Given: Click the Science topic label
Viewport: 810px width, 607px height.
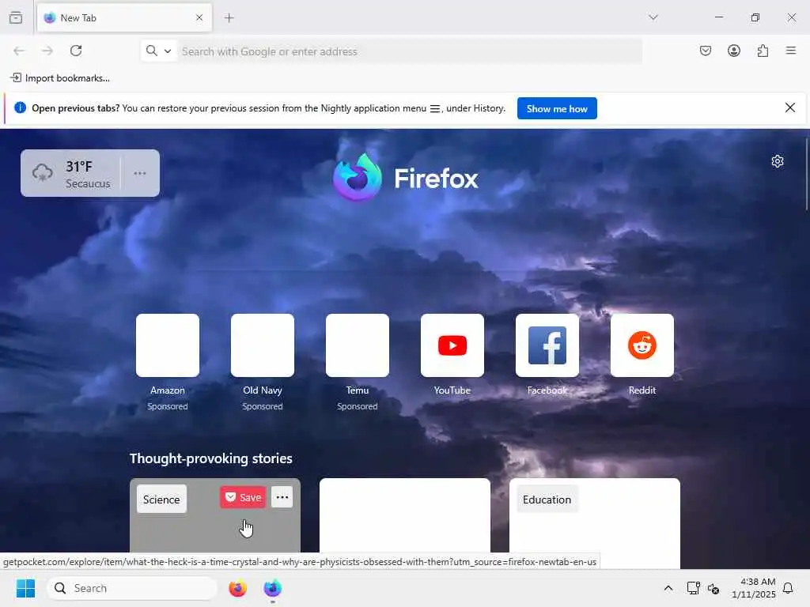Looking at the screenshot, I should pyautogui.click(x=161, y=500).
